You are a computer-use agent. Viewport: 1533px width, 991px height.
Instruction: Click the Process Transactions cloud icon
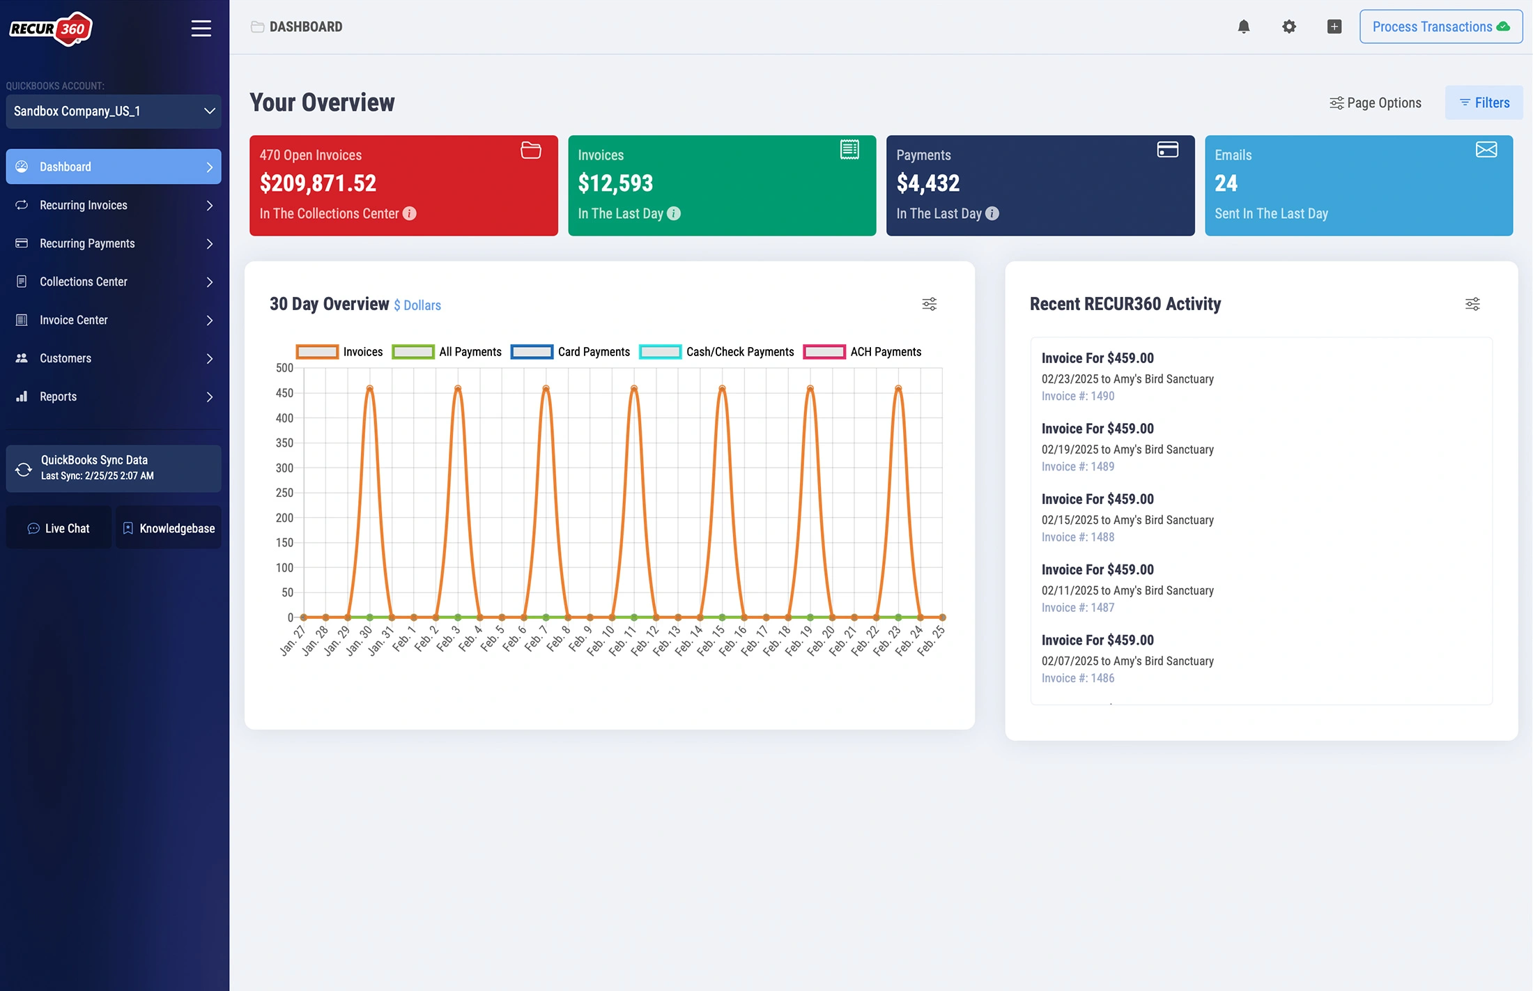tap(1505, 26)
